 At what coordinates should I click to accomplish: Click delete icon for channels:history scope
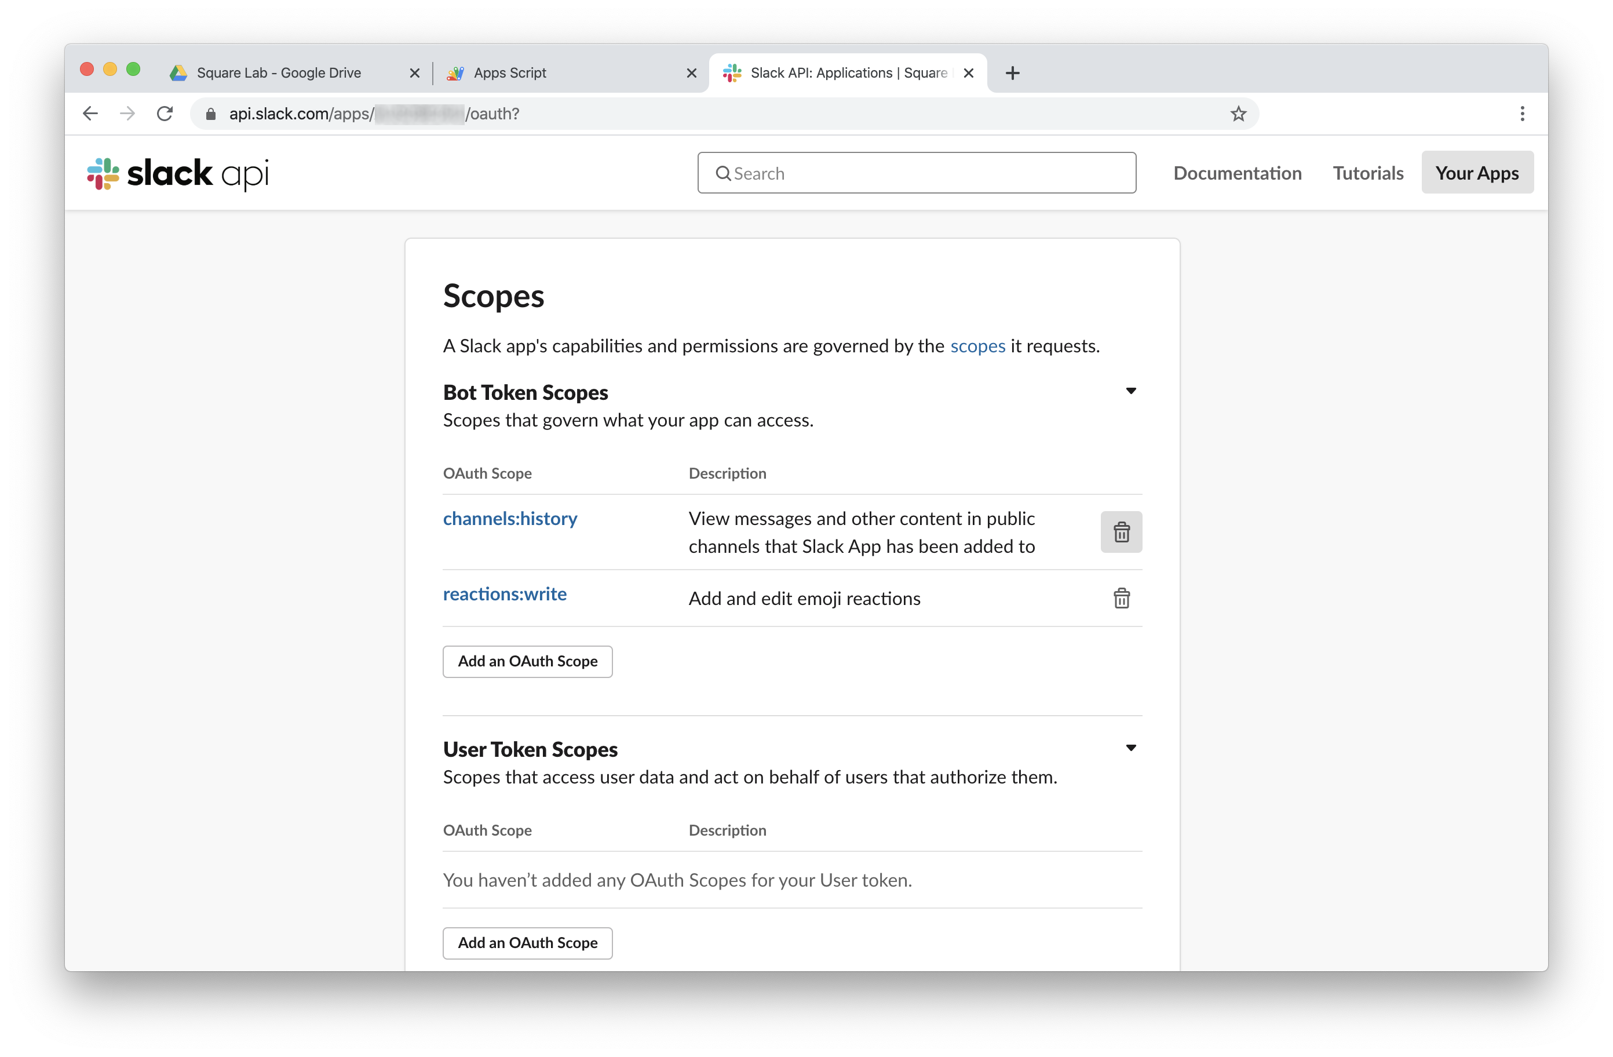tap(1120, 532)
